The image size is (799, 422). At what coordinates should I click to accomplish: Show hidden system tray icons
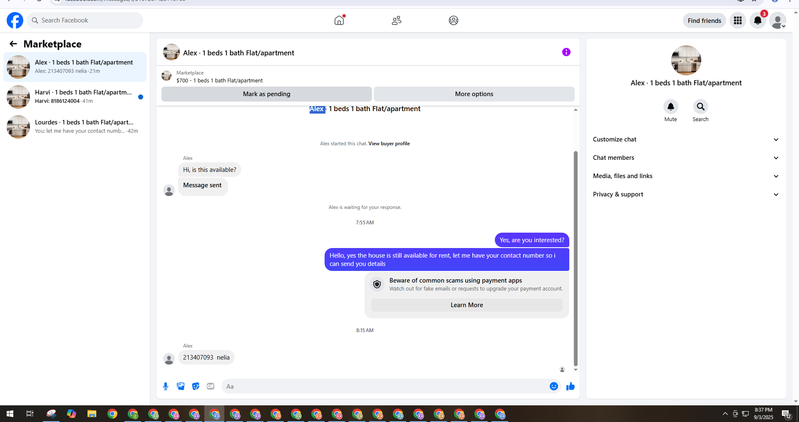coord(725,414)
